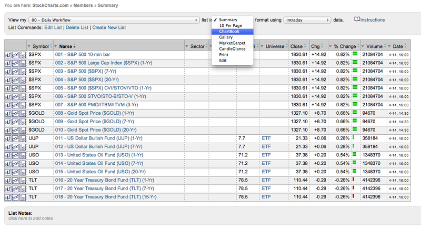
Task: Pick CandleGlance in the view menu
Action: click(x=232, y=49)
